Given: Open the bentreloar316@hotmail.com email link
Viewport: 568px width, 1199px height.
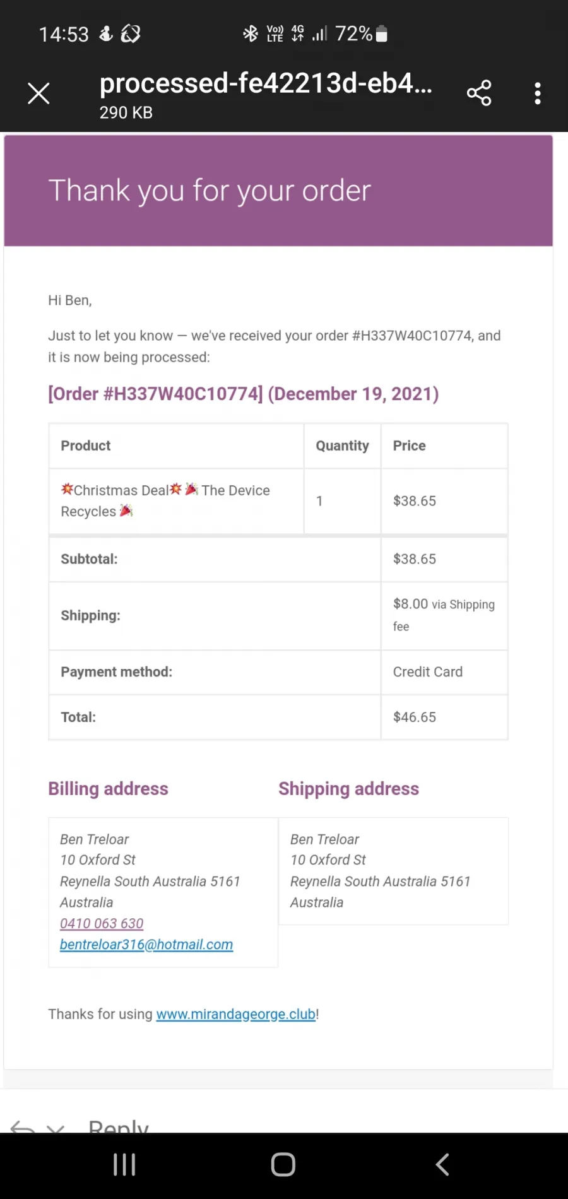Looking at the screenshot, I should (146, 945).
